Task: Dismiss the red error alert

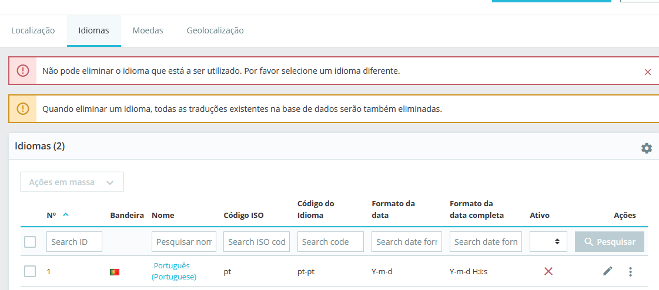Action: coord(648,72)
